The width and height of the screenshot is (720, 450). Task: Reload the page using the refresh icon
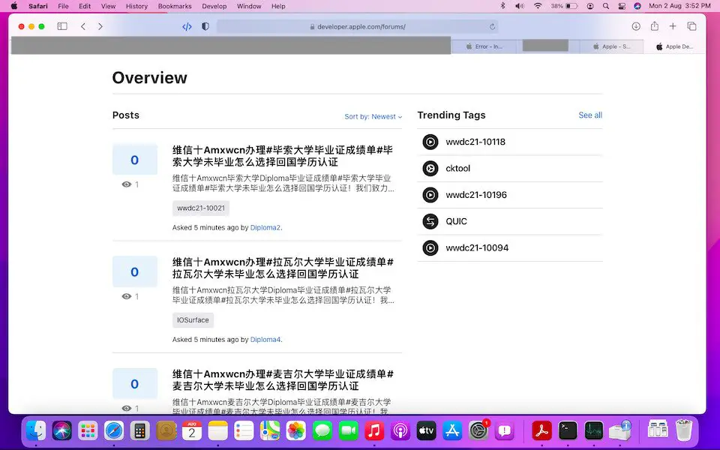coord(492,26)
